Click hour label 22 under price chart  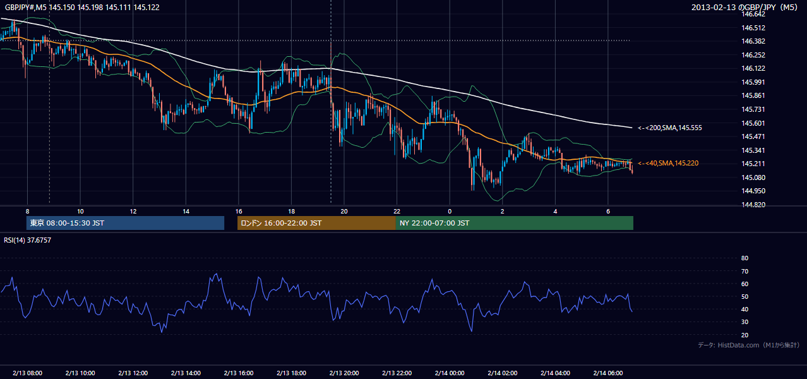tap(397, 211)
